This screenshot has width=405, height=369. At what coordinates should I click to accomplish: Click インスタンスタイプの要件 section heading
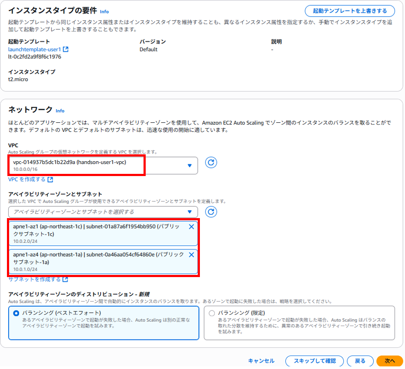click(53, 10)
